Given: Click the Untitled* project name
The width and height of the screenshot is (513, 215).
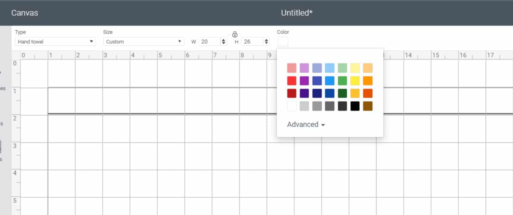Looking at the screenshot, I should pos(297,13).
